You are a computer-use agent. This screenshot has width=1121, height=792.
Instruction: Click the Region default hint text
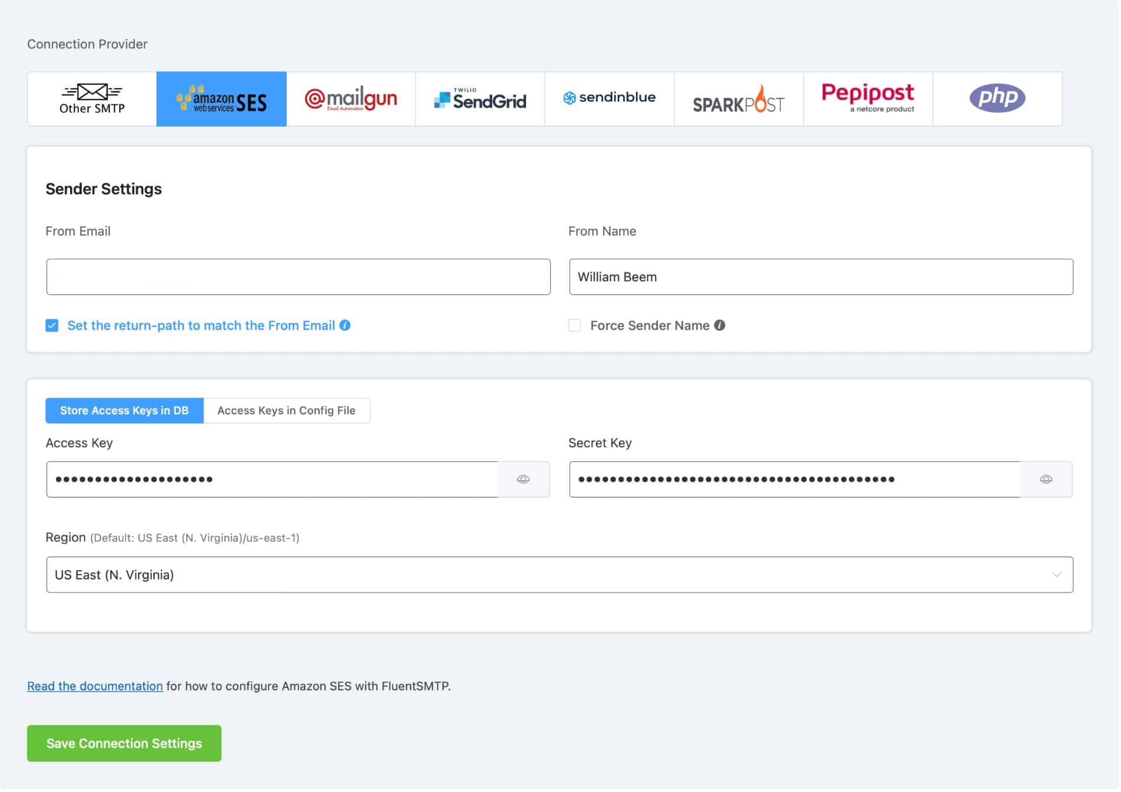[194, 538]
